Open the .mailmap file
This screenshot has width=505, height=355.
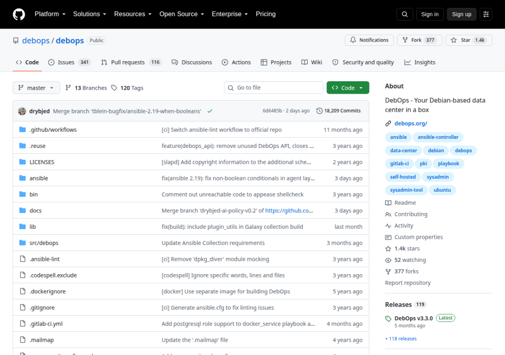pyautogui.click(x=41, y=340)
